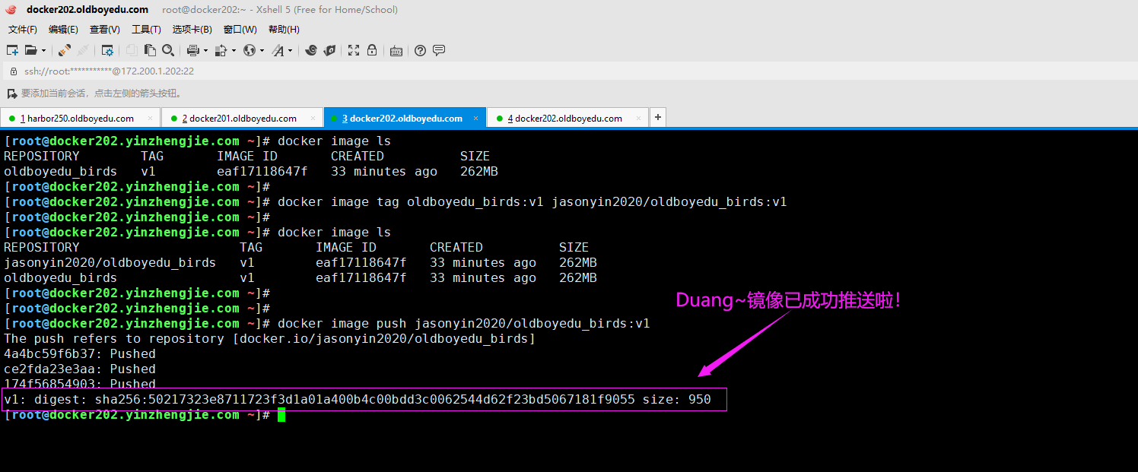Image resolution: width=1138 pixels, height=472 pixels.
Task: Open session Properties gear icon
Action: tap(107, 50)
